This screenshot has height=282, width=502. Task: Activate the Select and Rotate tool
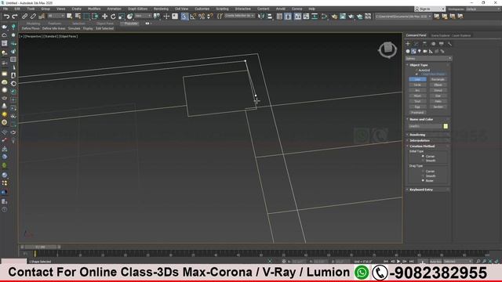(x=113, y=16)
